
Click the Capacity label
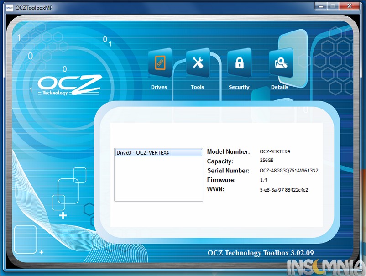coord(220,161)
